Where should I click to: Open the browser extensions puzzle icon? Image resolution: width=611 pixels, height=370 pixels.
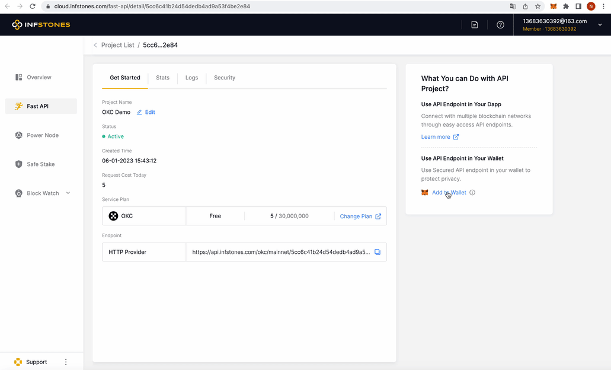(x=566, y=7)
